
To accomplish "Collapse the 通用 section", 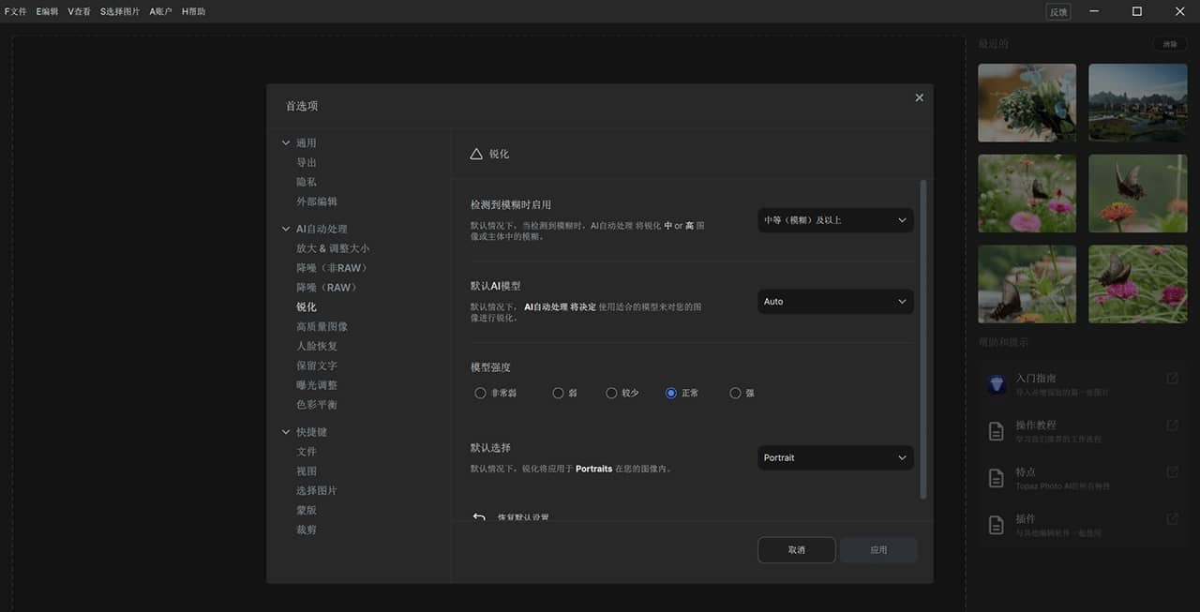I will pyautogui.click(x=286, y=143).
